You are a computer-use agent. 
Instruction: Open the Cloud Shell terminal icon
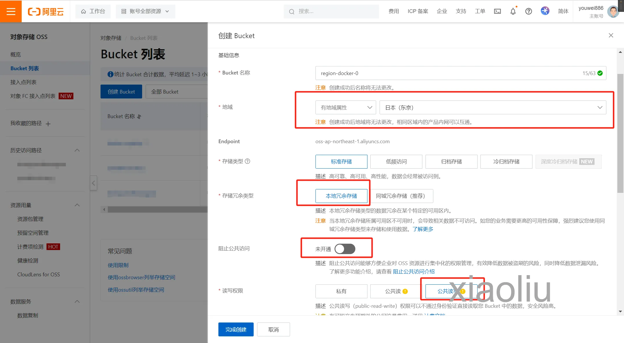pyautogui.click(x=497, y=11)
